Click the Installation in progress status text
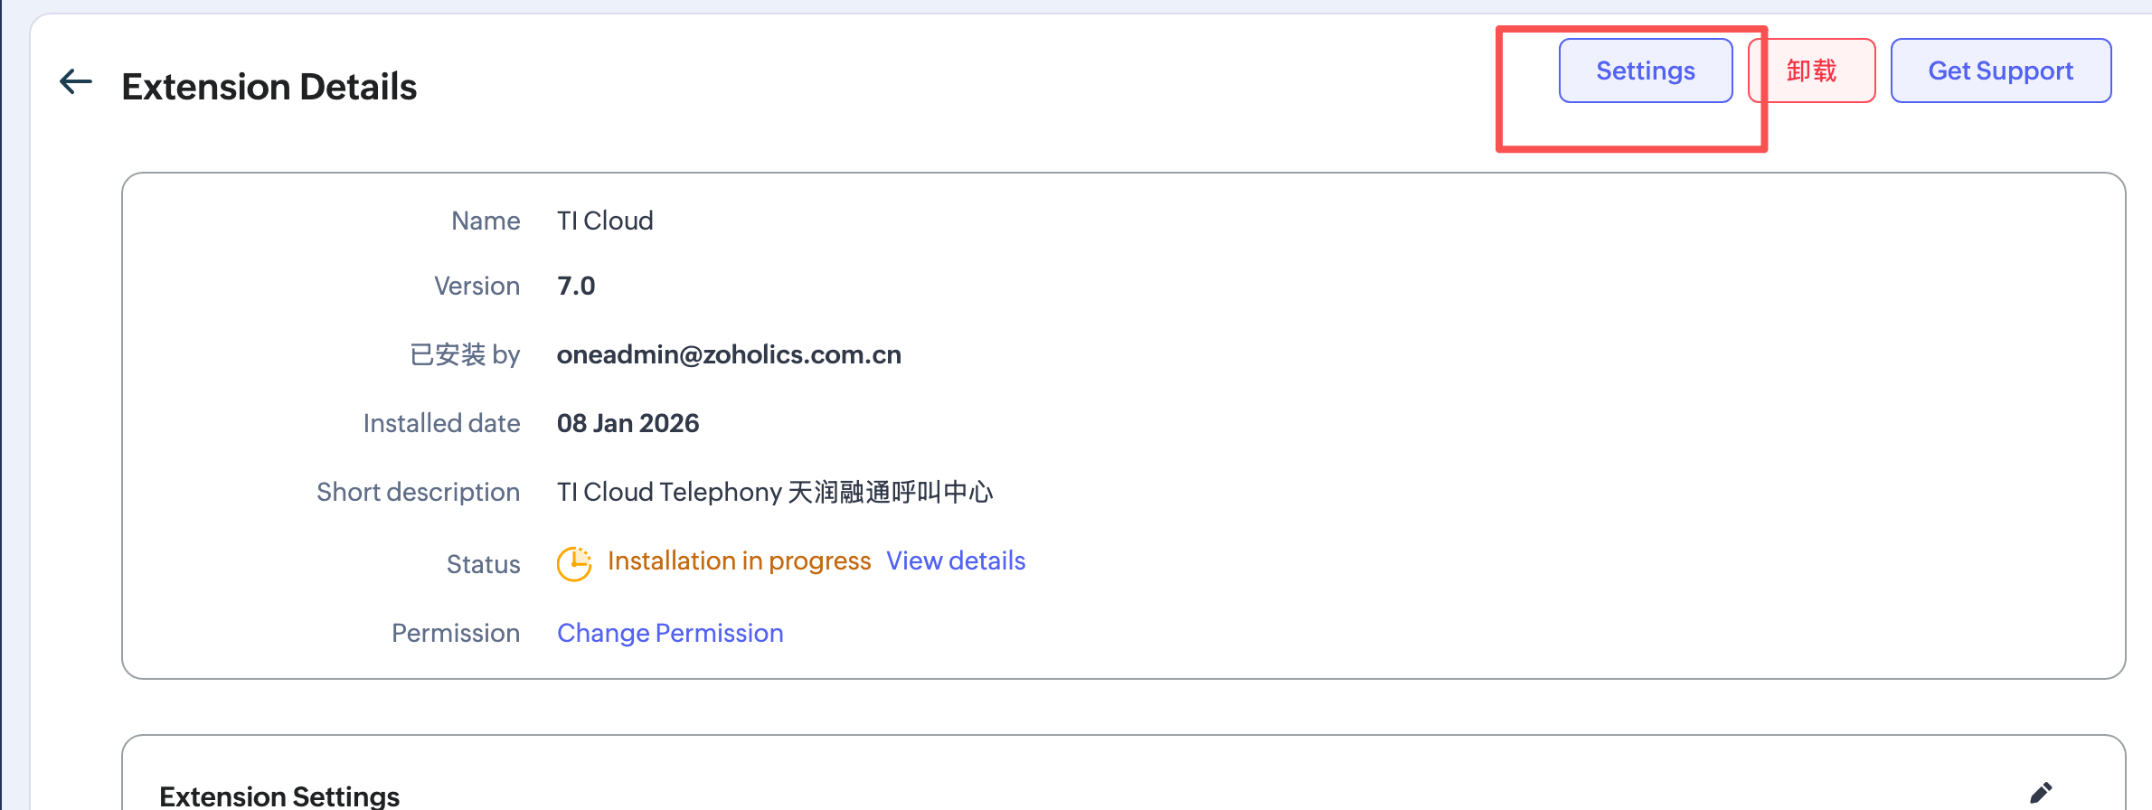The height and width of the screenshot is (810, 2152). click(x=739, y=561)
